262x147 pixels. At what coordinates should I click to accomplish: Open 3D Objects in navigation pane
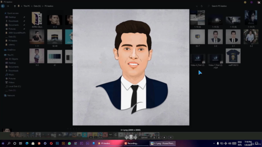tap(13, 59)
